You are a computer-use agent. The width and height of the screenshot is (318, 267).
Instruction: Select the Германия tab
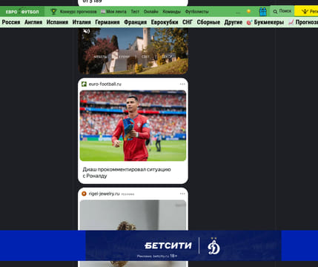point(107,22)
